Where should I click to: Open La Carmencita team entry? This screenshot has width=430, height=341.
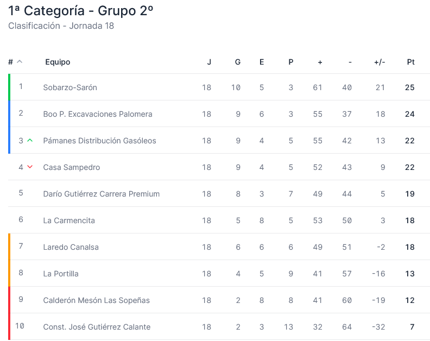pos(69,220)
